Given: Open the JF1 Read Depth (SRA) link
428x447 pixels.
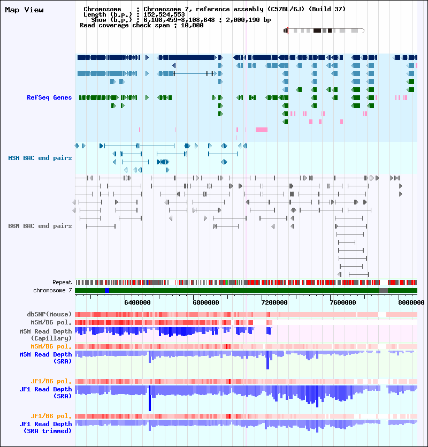Looking at the screenshot, I should point(45,392).
